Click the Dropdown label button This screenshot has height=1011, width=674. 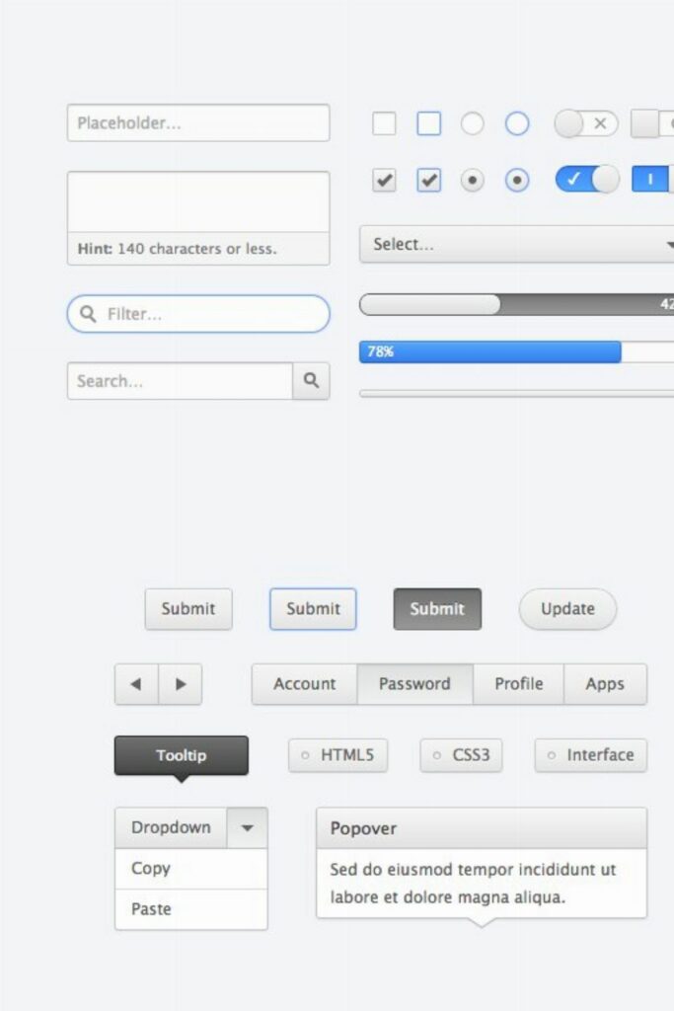coord(171,828)
